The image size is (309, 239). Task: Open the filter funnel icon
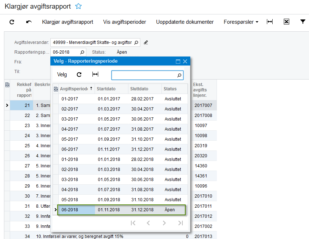pos(303,22)
